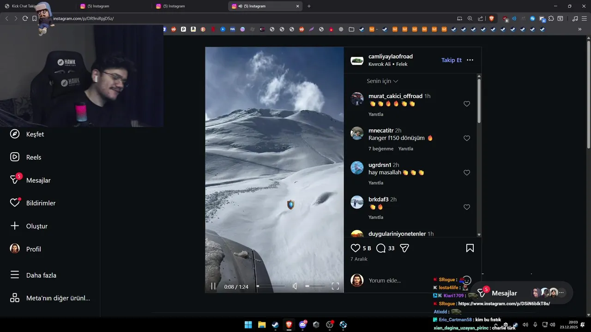Click the share page icon in address bar
This screenshot has width=591, height=332.
point(481,18)
